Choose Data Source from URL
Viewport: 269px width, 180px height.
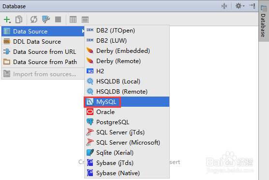click(x=43, y=51)
